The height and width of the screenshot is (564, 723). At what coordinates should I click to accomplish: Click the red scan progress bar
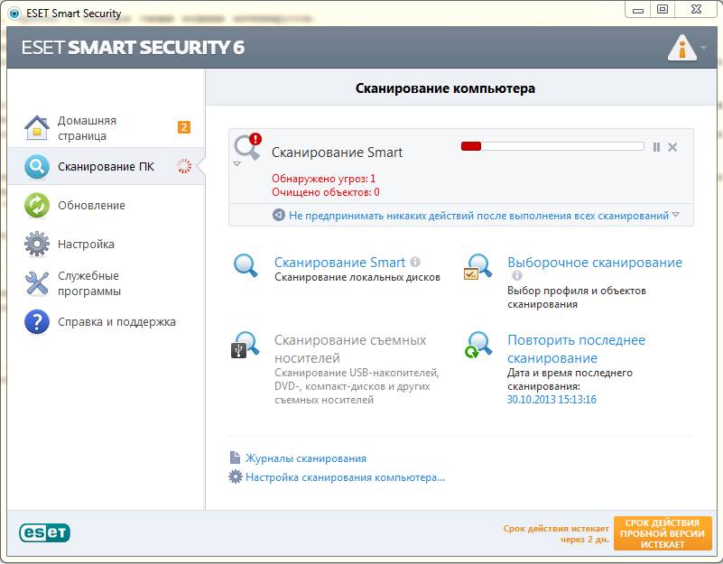pos(552,147)
